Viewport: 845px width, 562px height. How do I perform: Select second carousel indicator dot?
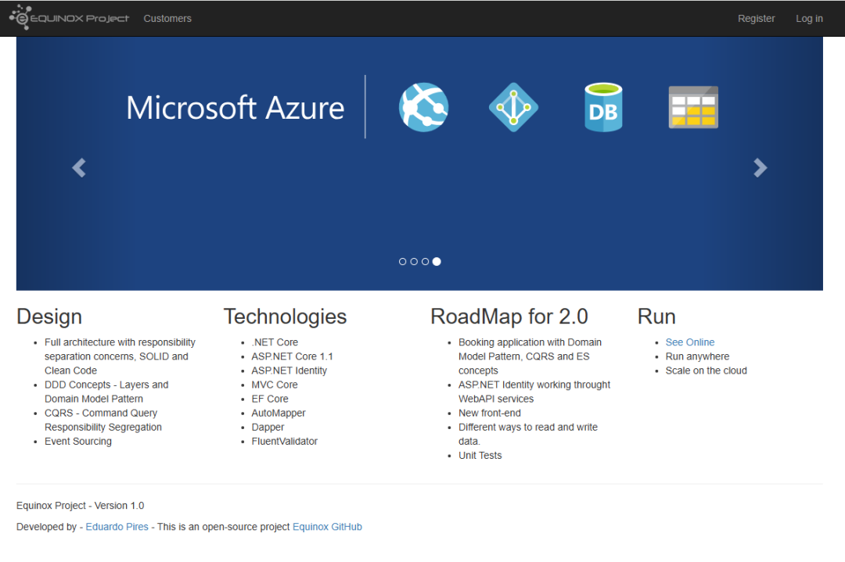click(x=414, y=262)
